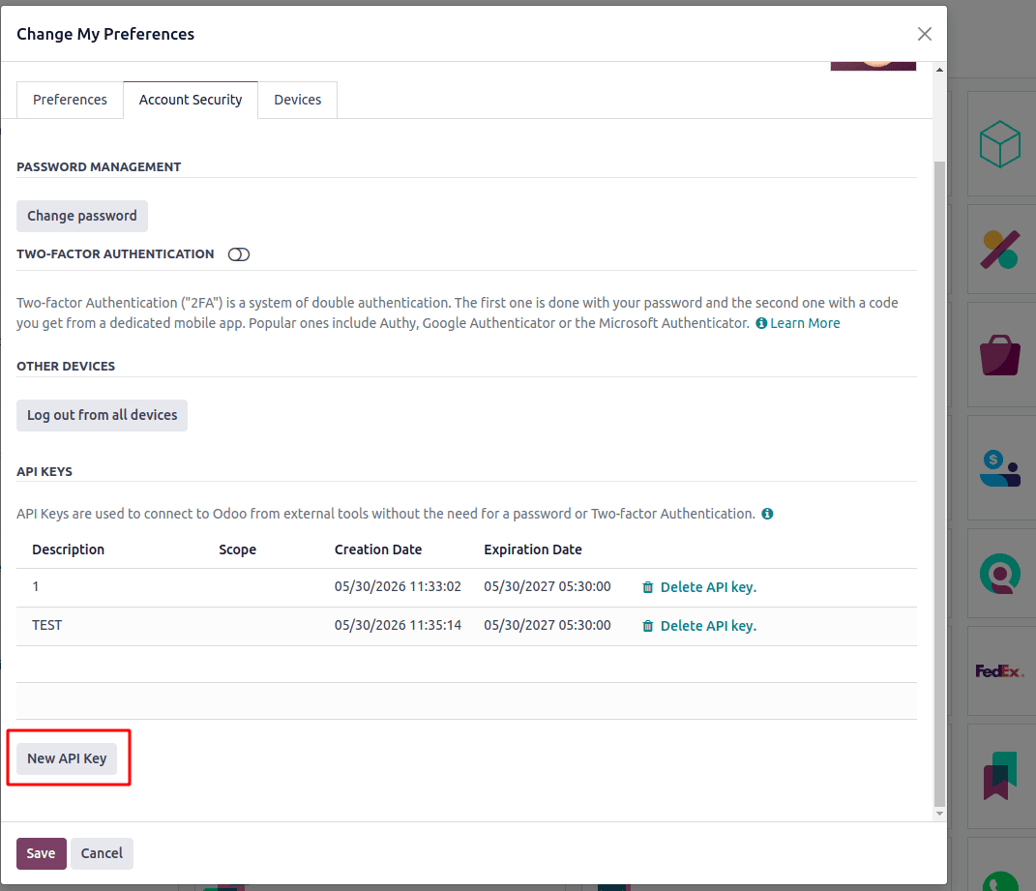
Task: Delete API key named 1
Action: [708, 587]
